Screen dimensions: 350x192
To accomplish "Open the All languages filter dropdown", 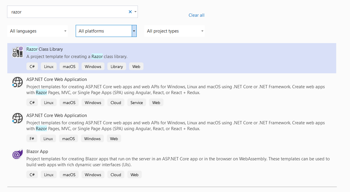I will 38,31.
